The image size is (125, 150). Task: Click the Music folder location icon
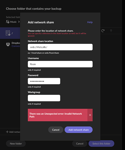click(x=7, y=22)
